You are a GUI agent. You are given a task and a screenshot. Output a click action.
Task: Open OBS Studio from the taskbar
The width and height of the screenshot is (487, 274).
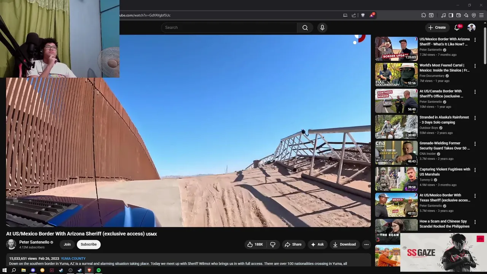(70, 270)
